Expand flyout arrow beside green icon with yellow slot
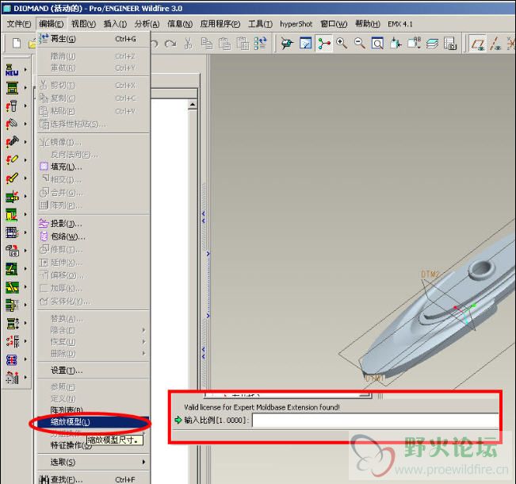The height and width of the screenshot is (484, 516). [25, 214]
